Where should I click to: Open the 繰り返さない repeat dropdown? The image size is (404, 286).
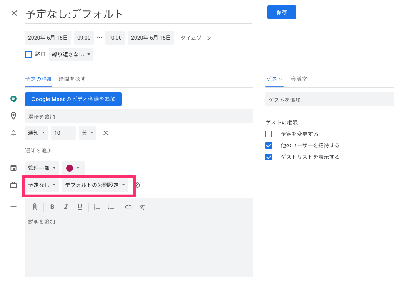coord(71,55)
